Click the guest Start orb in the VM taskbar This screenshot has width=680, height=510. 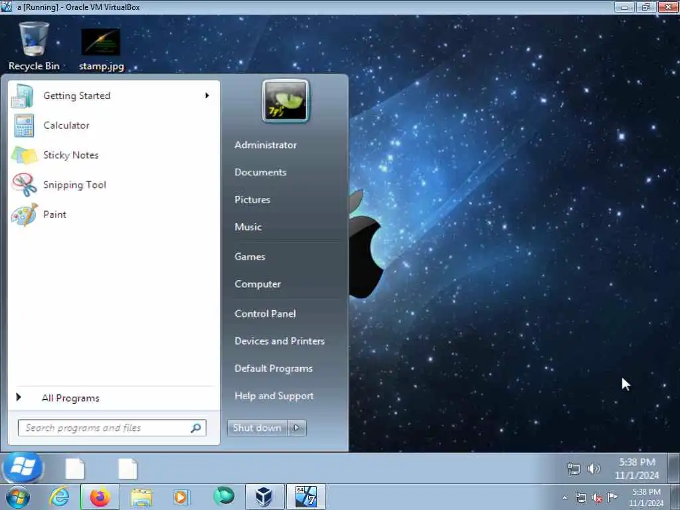(23, 467)
